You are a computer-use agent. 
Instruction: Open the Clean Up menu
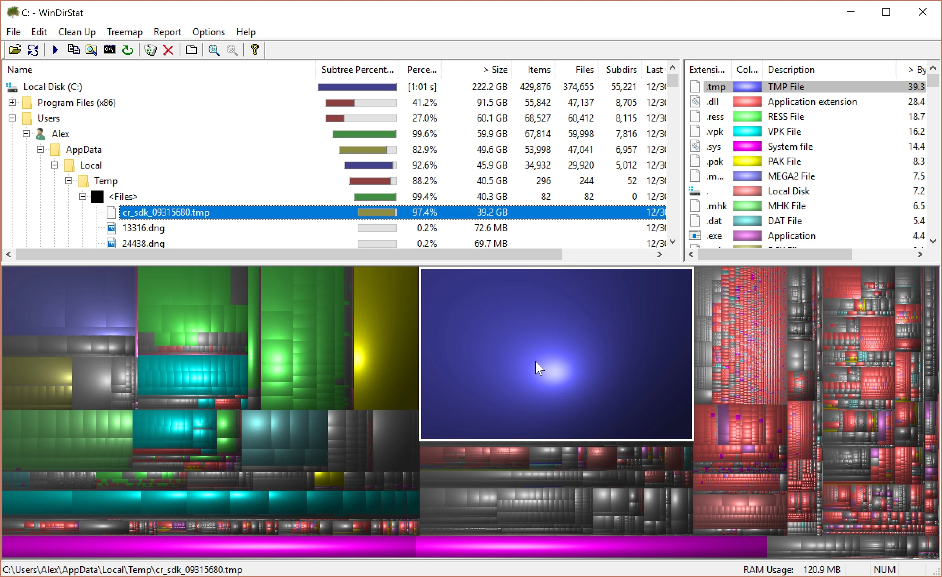click(76, 32)
